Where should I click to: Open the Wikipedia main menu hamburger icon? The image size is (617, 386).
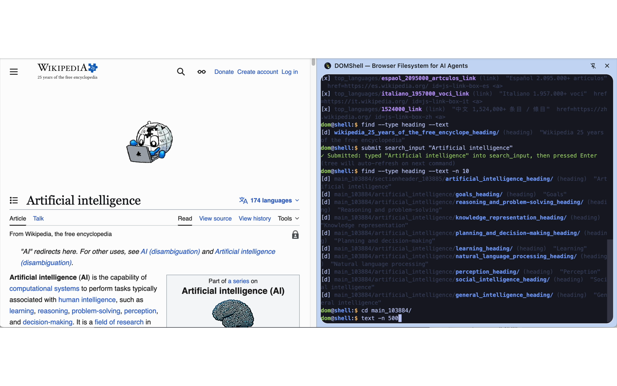[13, 71]
